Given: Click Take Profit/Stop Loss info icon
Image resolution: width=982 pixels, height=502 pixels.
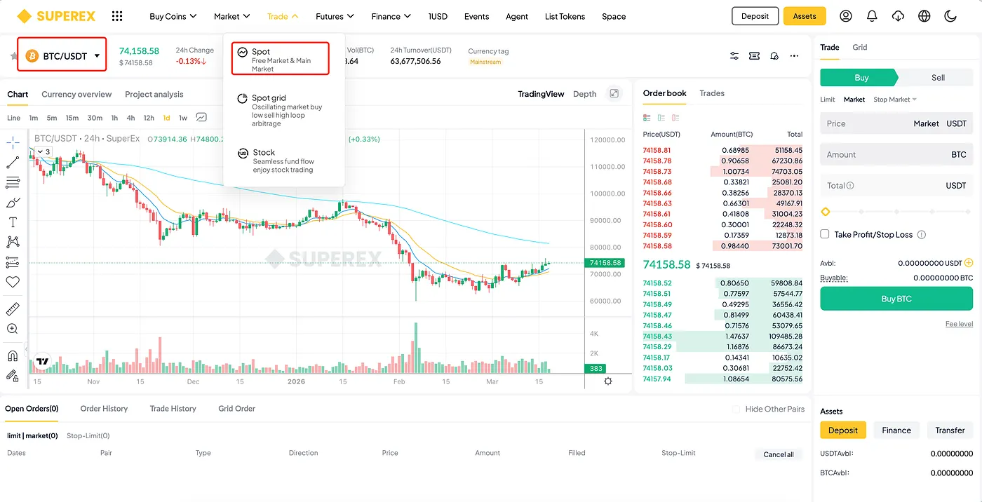Looking at the screenshot, I should [922, 235].
